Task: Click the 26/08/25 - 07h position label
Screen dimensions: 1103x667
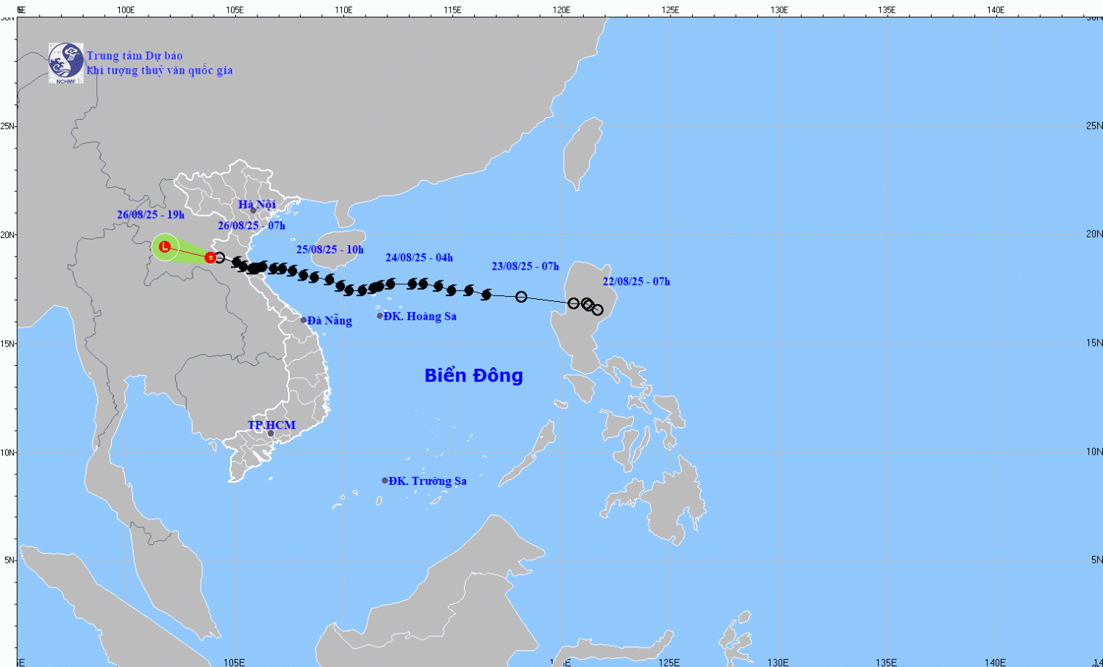Action: pyautogui.click(x=251, y=226)
